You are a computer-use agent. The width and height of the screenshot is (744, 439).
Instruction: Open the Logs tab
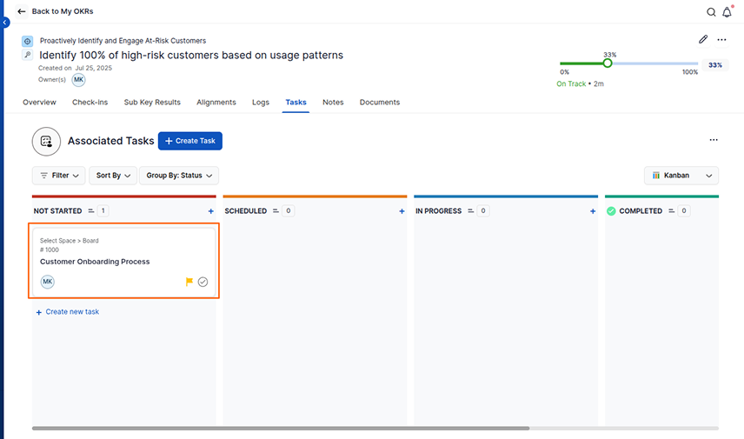pos(261,102)
